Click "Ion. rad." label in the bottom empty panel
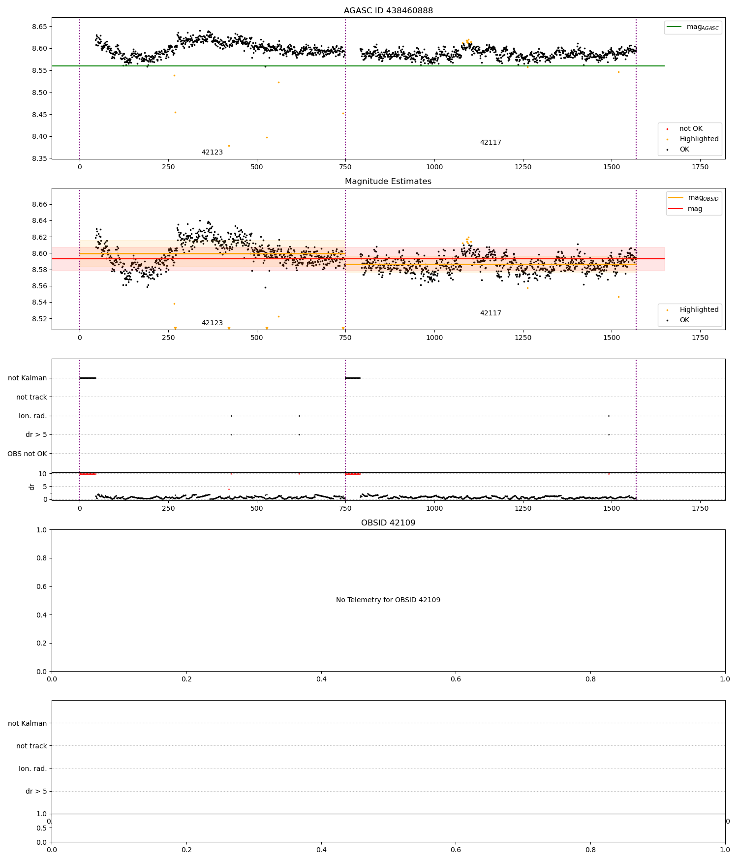This screenshot has width=738, height=861. [x=33, y=769]
